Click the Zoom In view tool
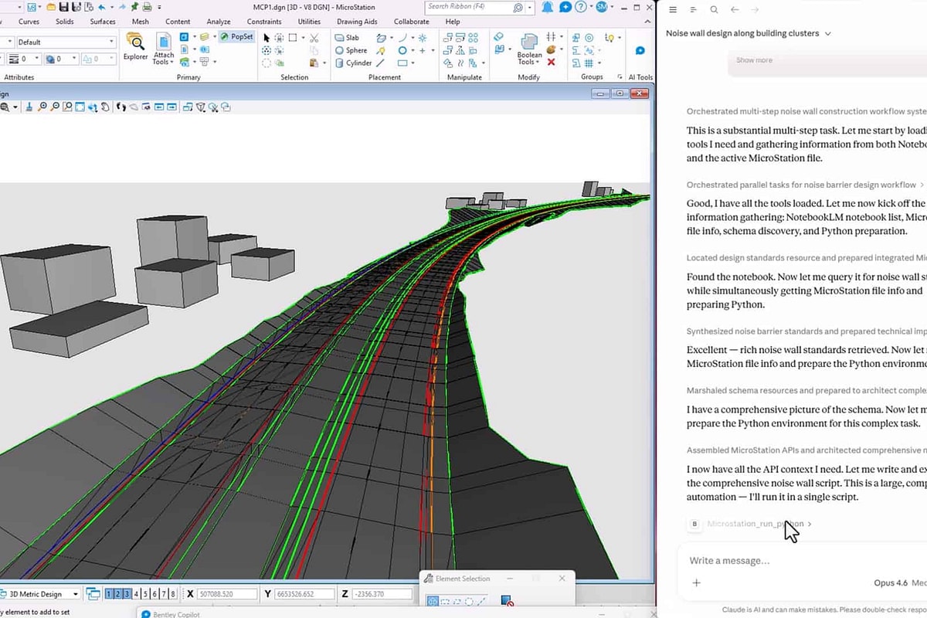The height and width of the screenshot is (618, 927). (x=43, y=107)
